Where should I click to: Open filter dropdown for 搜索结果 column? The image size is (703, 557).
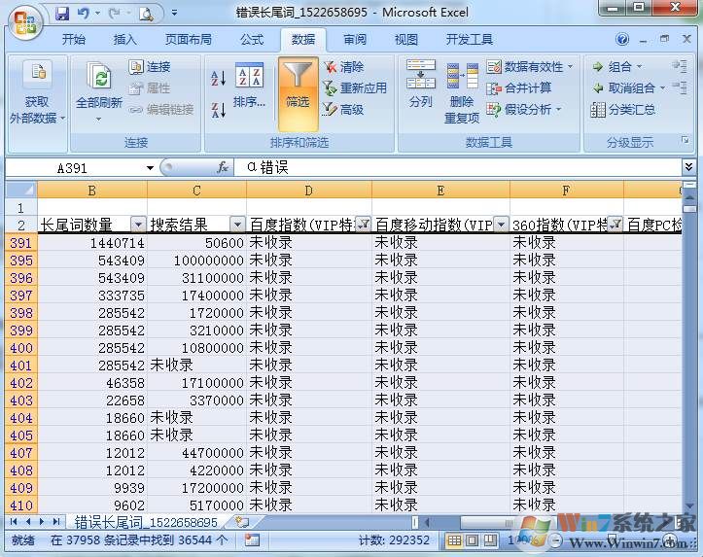237,225
